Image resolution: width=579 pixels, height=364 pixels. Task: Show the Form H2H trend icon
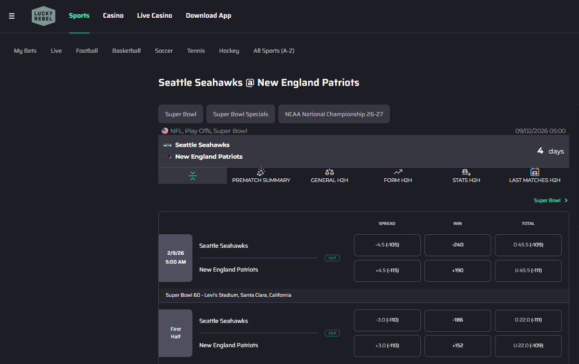(398, 173)
